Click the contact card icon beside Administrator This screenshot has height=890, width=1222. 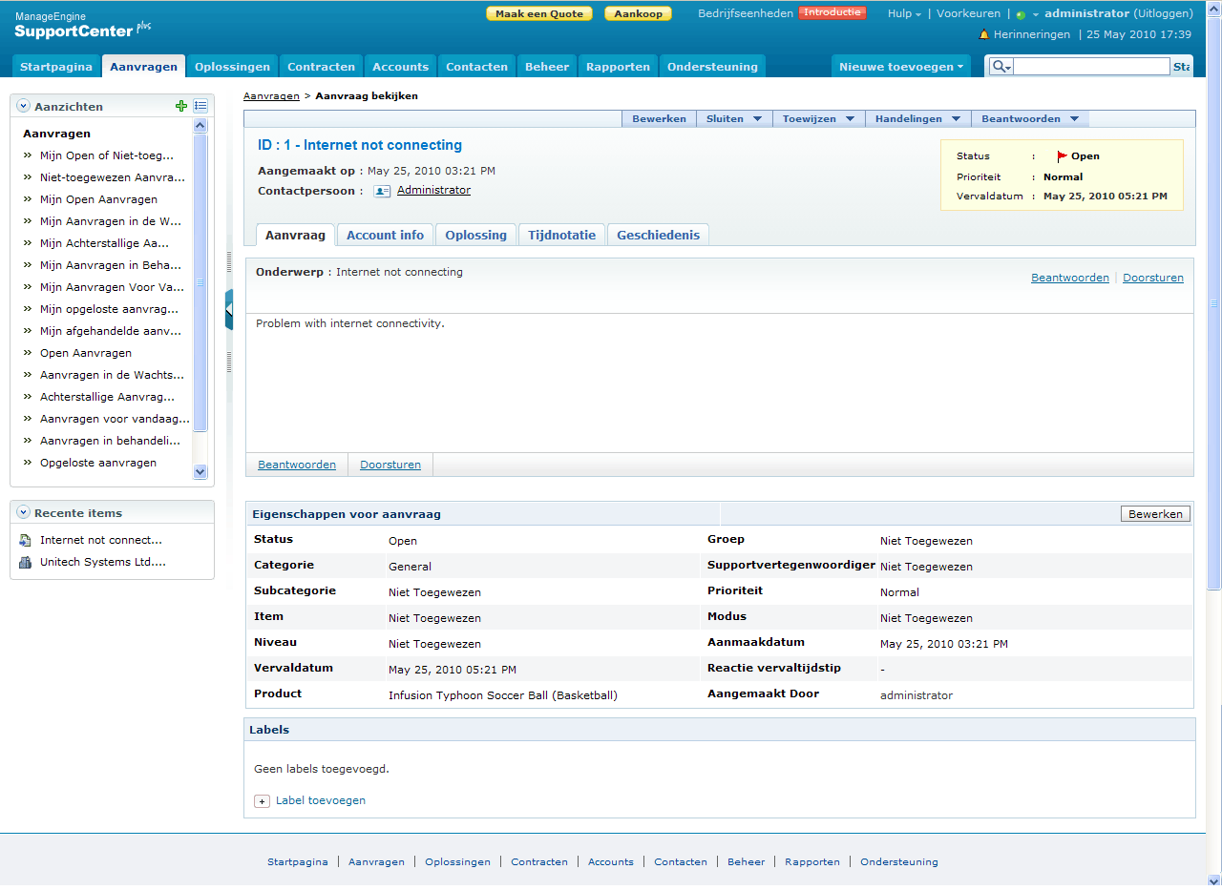tap(382, 191)
